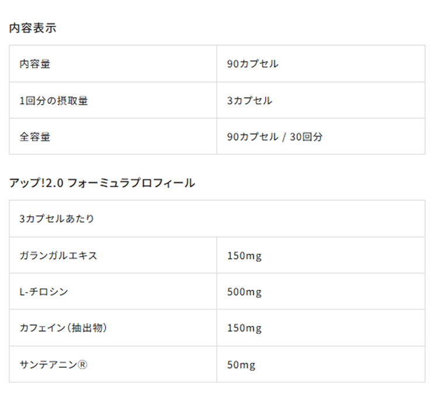The height and width of the screenshot is (414, 438).
Task: Click the 150mg value for ガランガルエキス
Action: click(244, 256)
